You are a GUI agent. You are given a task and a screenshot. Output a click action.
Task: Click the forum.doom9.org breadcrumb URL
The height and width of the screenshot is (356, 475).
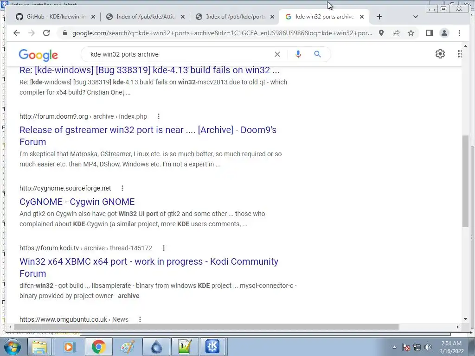pos(83,116)
